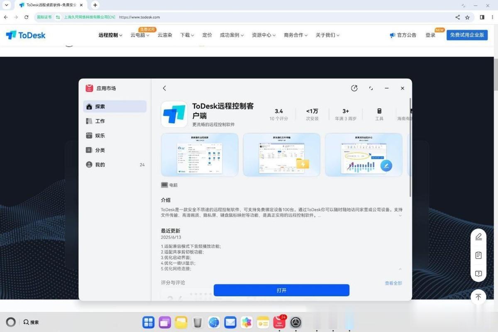The image size is (498, 332).
Task: Collapse the 最近更新 section chevron
Action: pyautogui.click(x=400, y=269)
